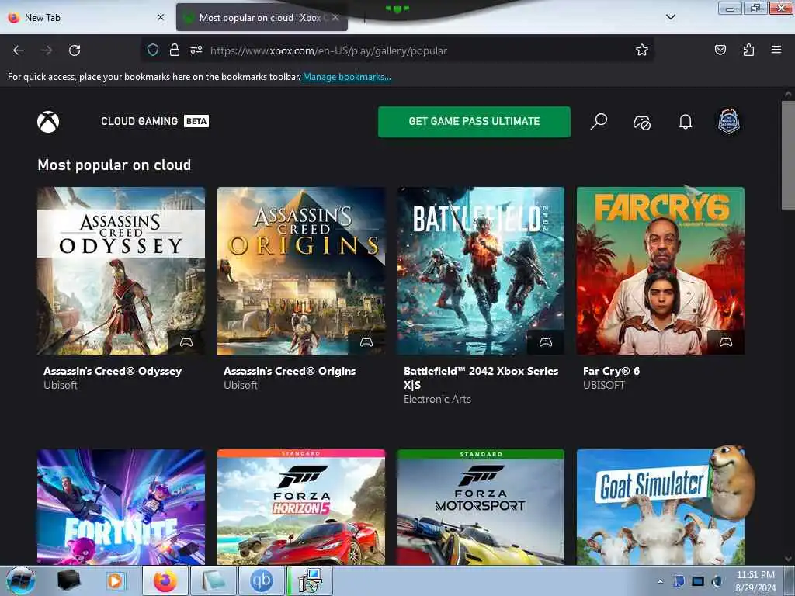This screenshot has height=596, width=795.
Task: Click Ubisoft under Assassin's Creed Origins
Action: click(x=241, y=385)
